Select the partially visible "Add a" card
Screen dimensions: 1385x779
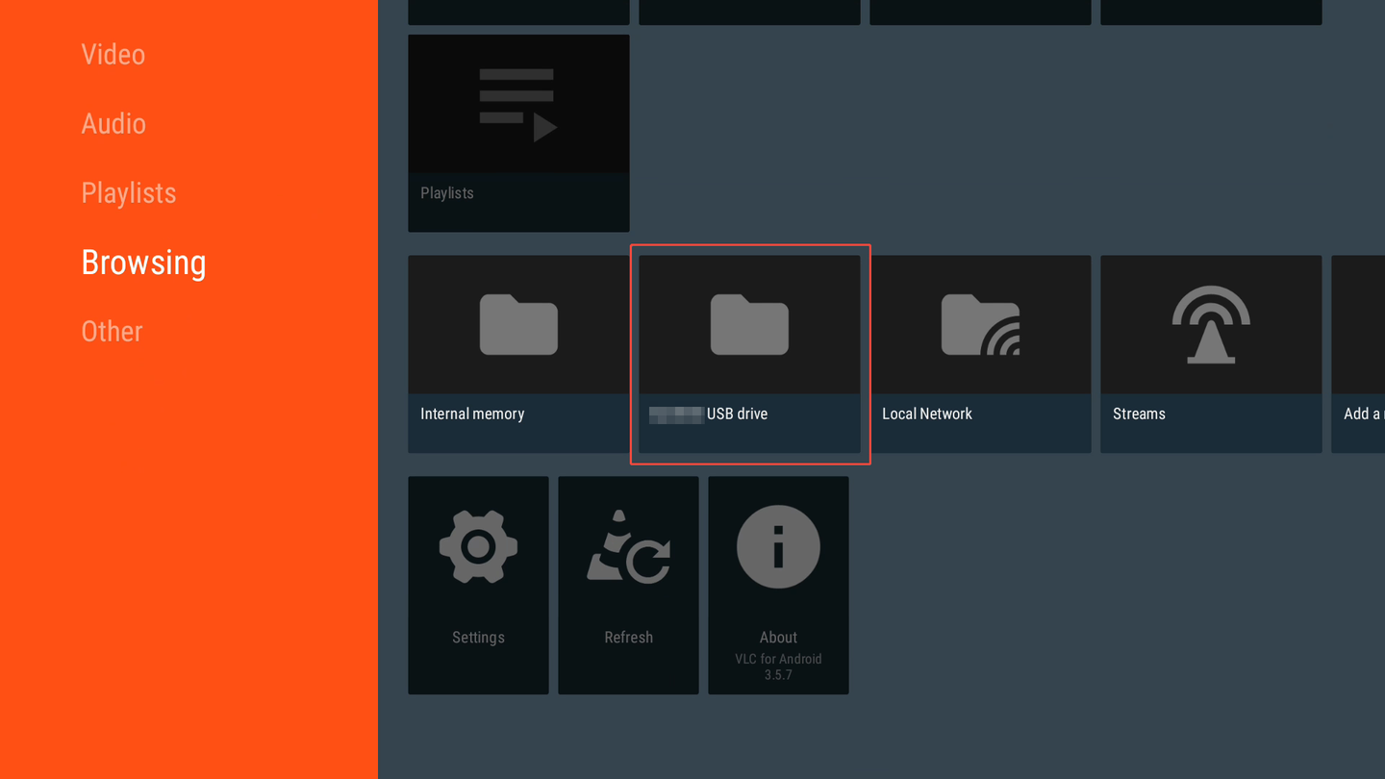pos(1359,354)
